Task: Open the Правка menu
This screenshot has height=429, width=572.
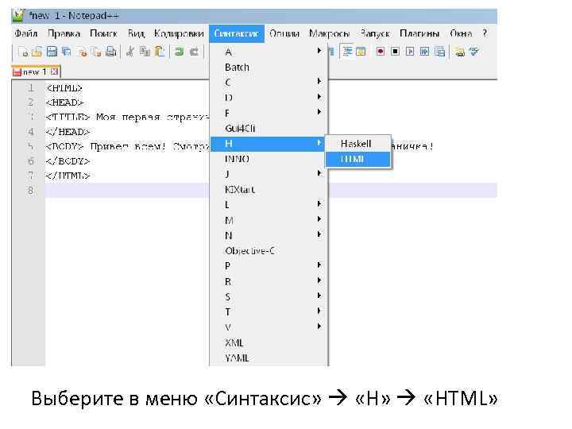Action: pyautogui.click(x=64, y=33)
